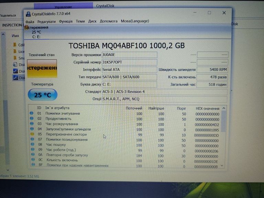Viewport: 264px width, 198px height.
Task: Click the attribute list scroll up arrow
Action: pyautogui.click(x=223, y=108)
